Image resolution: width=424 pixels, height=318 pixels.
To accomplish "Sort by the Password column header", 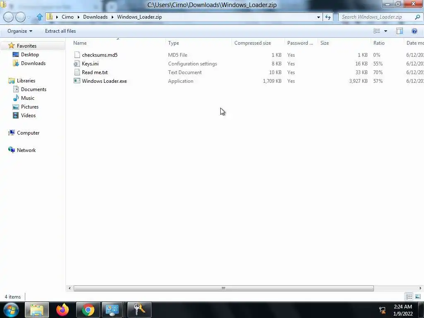I will click(301, 43).
